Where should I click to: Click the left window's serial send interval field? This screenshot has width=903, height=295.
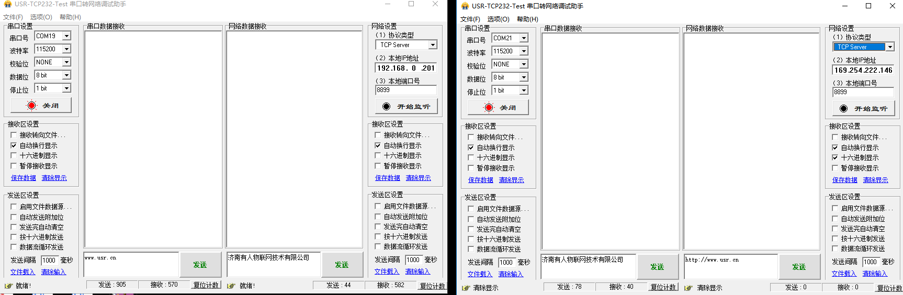(x=49, y=260)
